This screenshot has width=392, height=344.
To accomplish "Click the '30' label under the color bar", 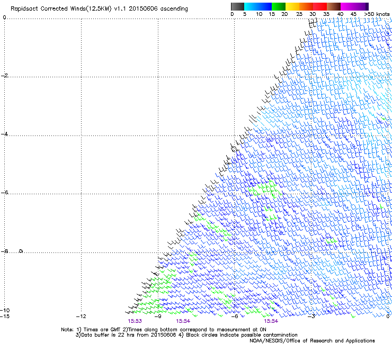I will point(313,14).
